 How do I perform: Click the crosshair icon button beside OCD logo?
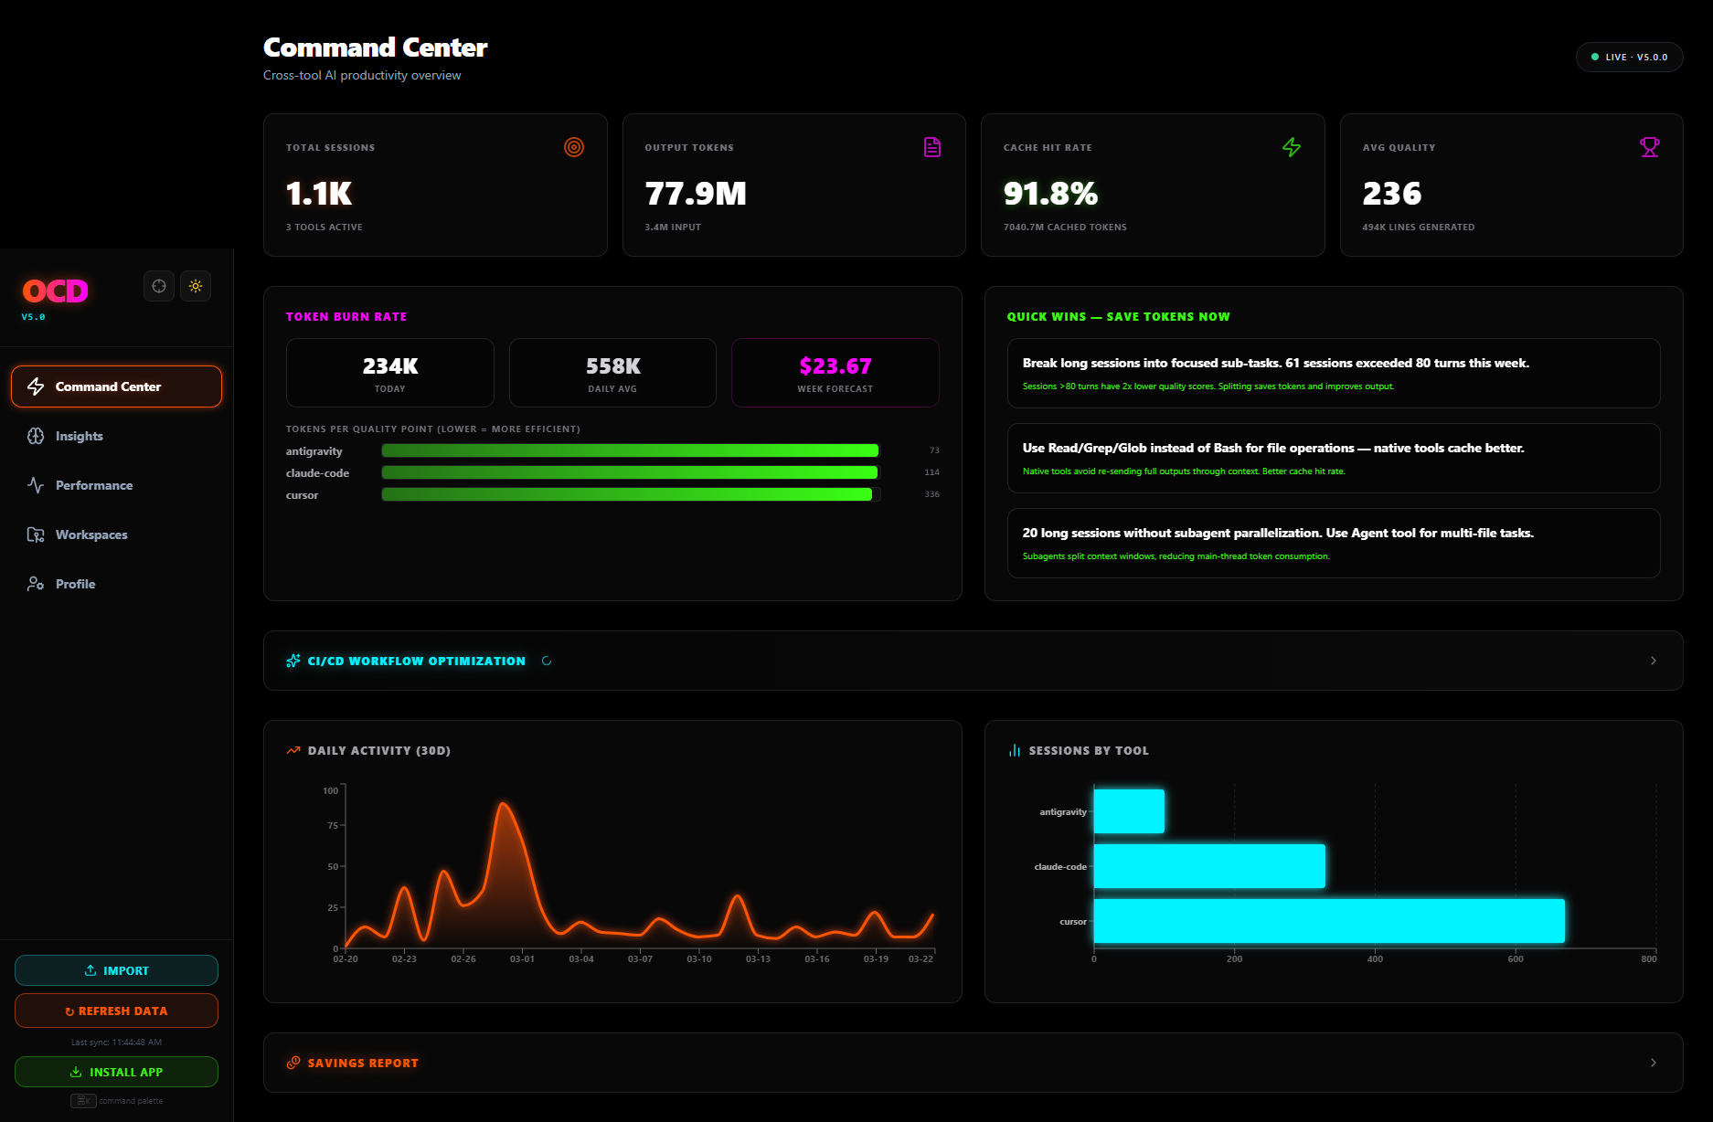(x=159, y=286)
